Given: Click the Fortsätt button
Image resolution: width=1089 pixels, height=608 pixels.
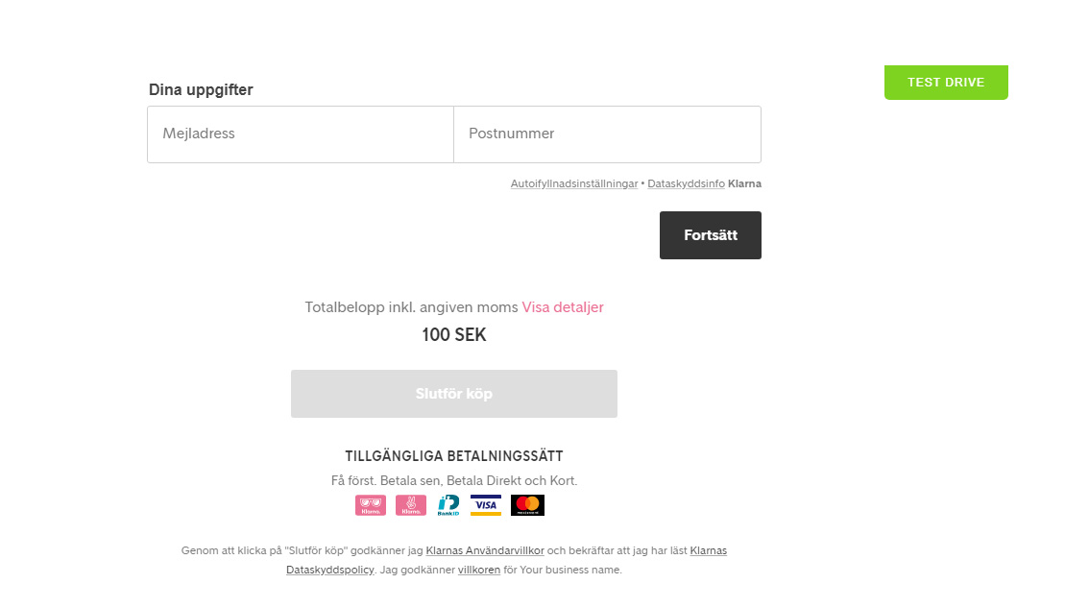Looking at the screenshot, I should click(x=711, y=235).
